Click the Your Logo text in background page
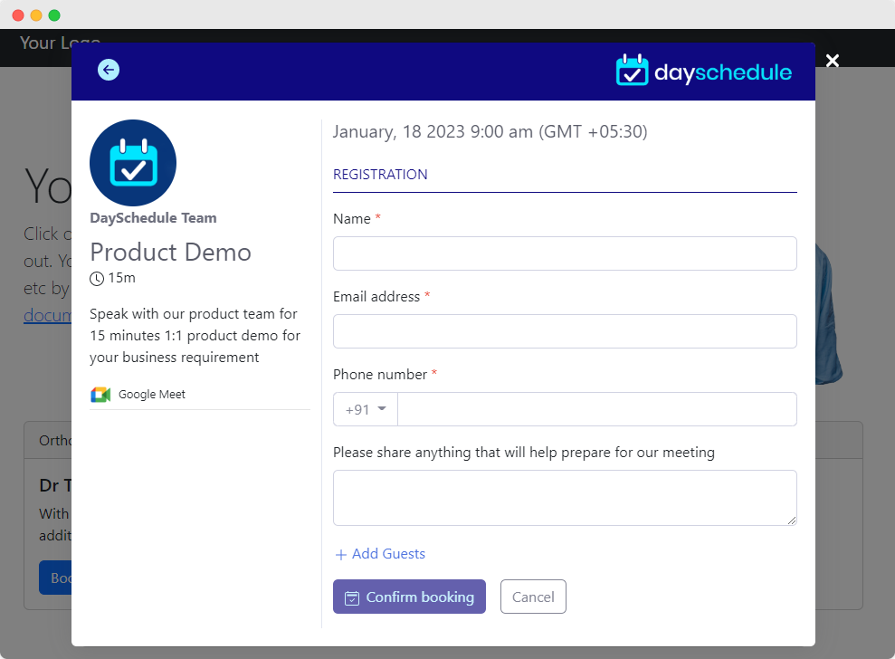 pos(60,43)
